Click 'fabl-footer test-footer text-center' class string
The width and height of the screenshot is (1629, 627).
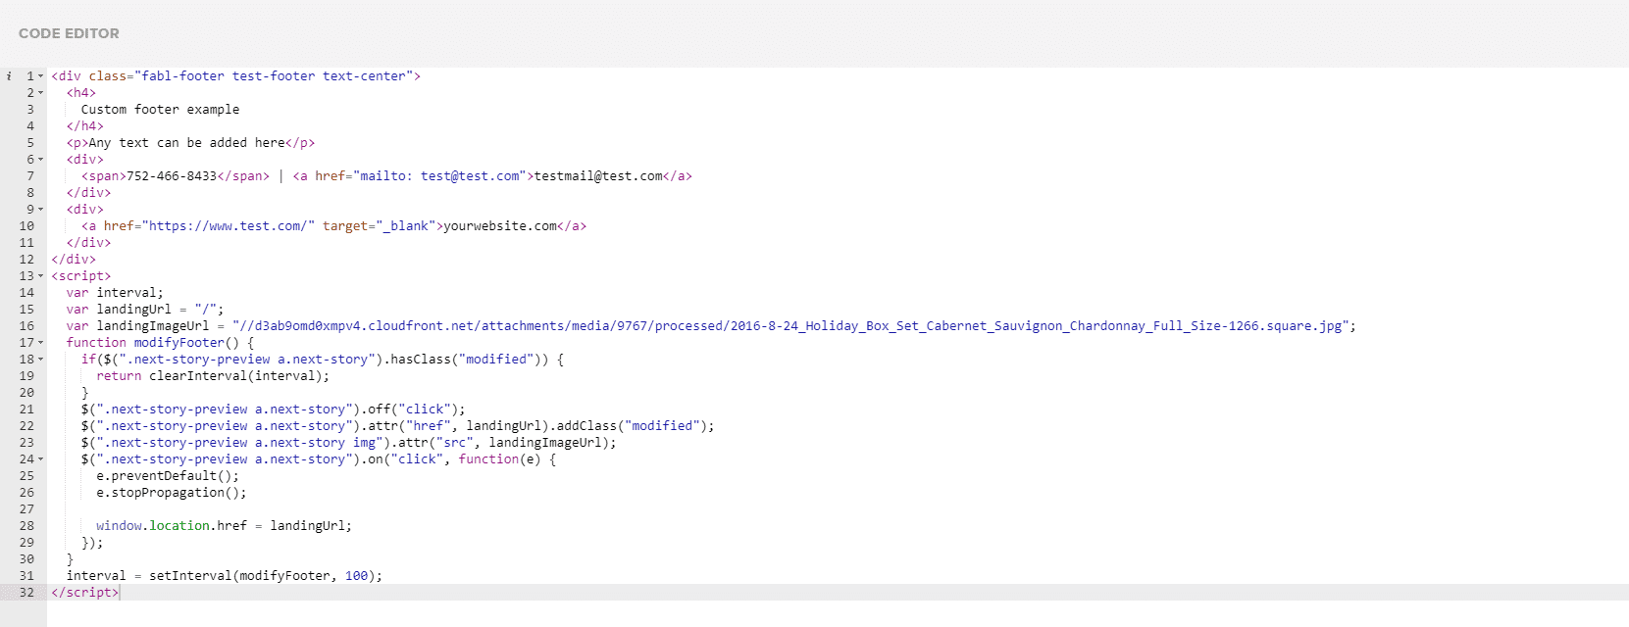(x=274, y=76)
